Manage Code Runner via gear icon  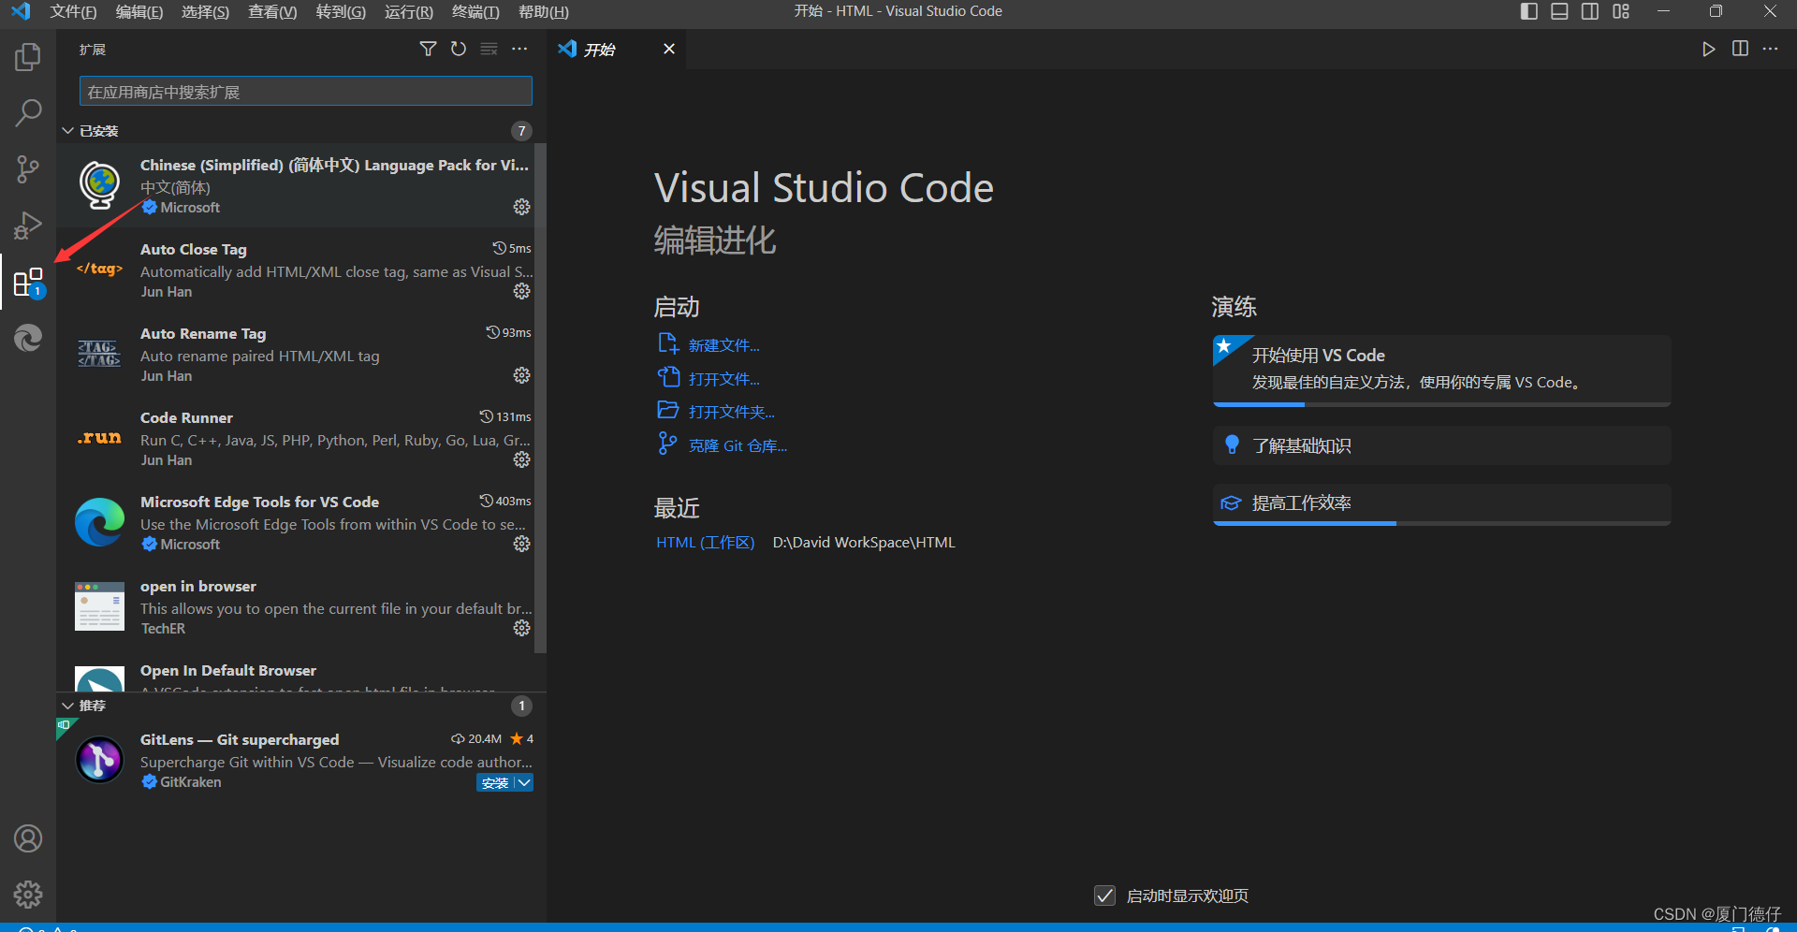click(522, 459)
